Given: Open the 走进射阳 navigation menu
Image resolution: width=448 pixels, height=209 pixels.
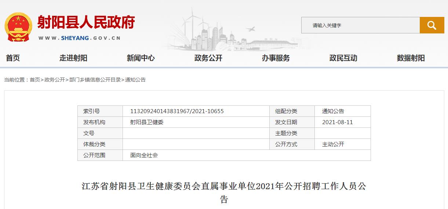Looking at the screenshot, I should pos(73,58).
